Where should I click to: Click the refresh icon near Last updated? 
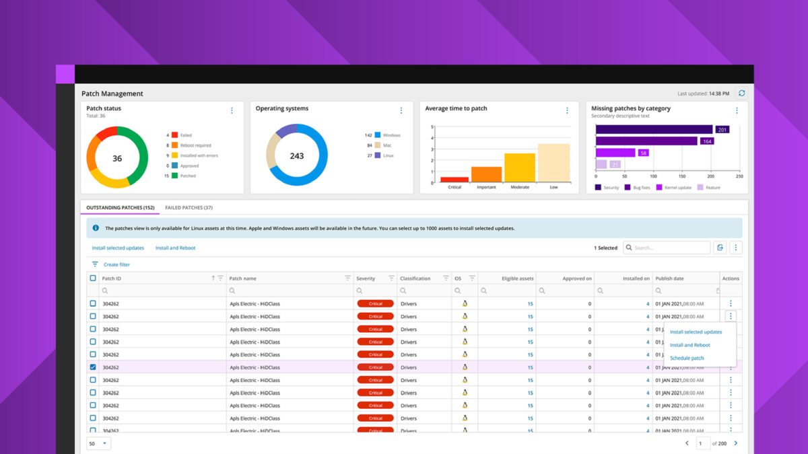tap(740, 93)
